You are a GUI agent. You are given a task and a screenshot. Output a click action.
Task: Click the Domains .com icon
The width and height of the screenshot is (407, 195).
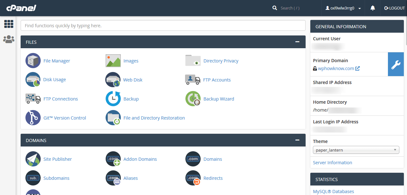(x=193, y=159)
